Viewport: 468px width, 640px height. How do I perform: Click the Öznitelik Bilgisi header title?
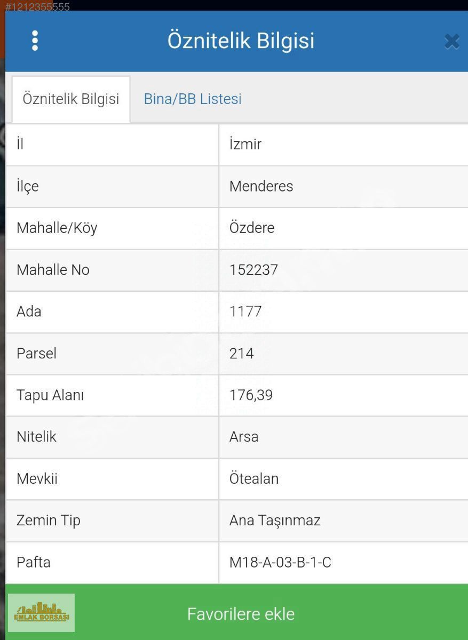241,41
